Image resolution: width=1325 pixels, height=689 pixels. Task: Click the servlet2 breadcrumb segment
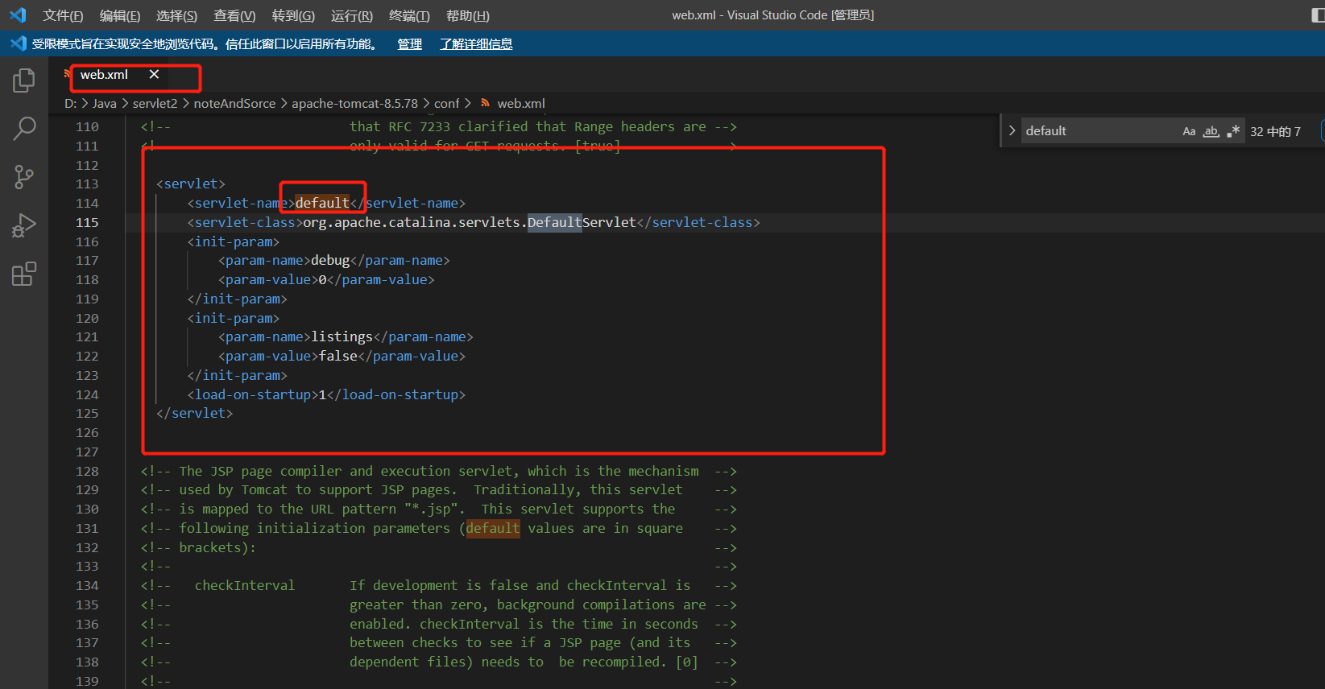click(155, 103)
